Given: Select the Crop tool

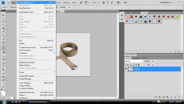Looking at the screenshot, I should point(3,28).
